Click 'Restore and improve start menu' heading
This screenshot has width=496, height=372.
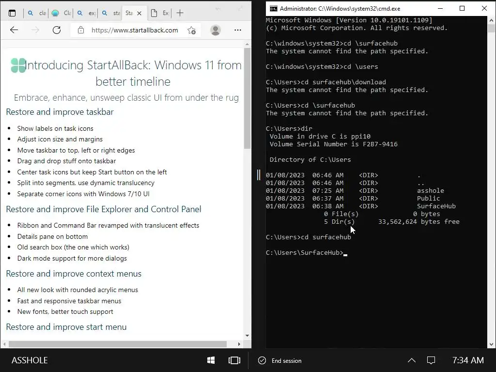point(66,327)
